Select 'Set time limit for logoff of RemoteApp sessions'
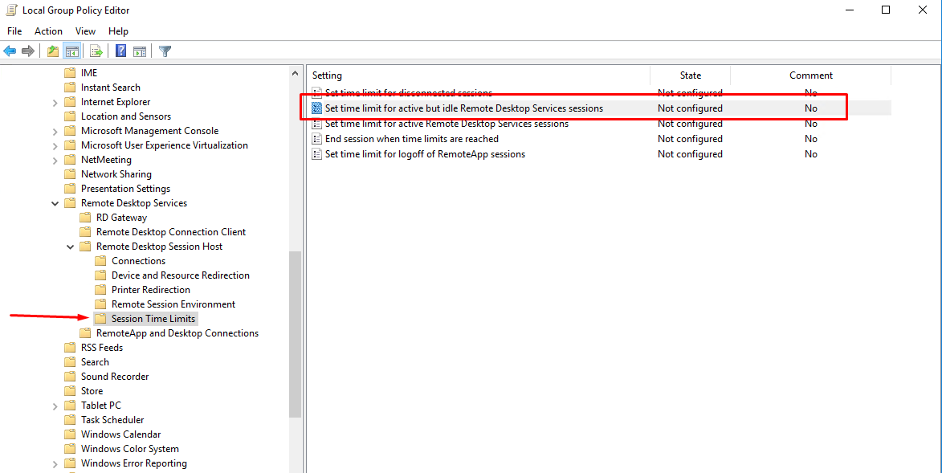Viewport: 942px width, 473px height. click(x=425, y=154)
